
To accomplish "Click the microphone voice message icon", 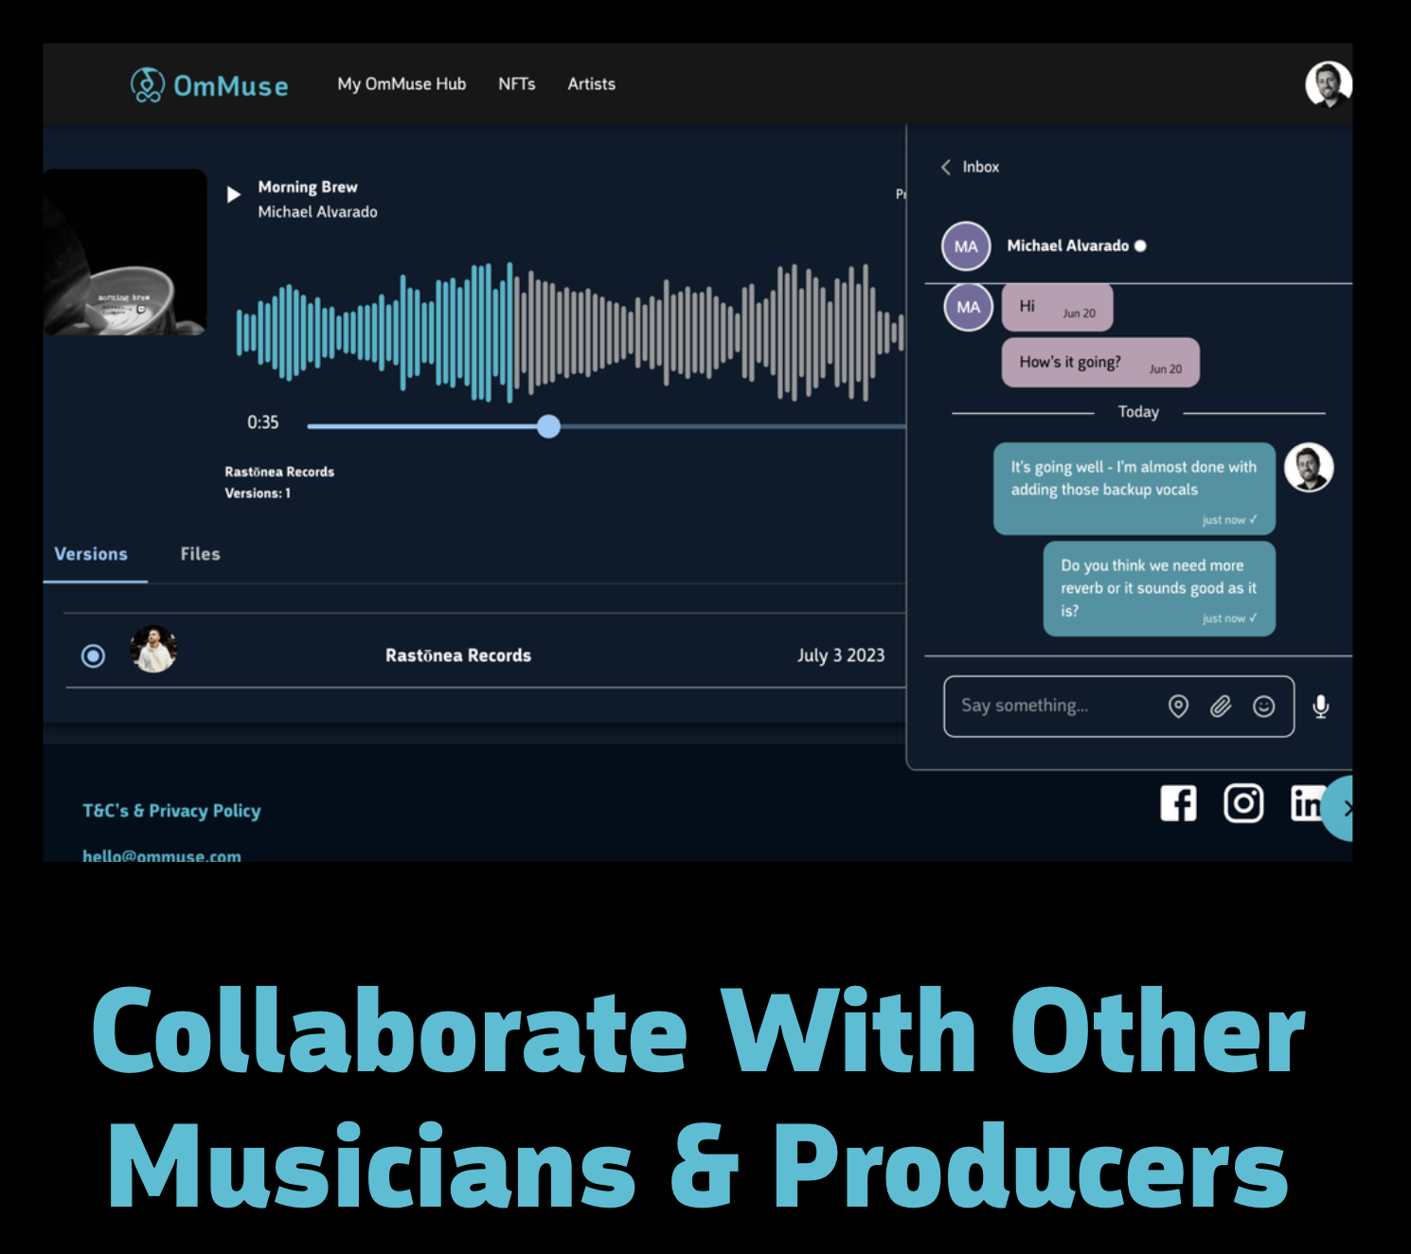I will tap(1321, 707).
